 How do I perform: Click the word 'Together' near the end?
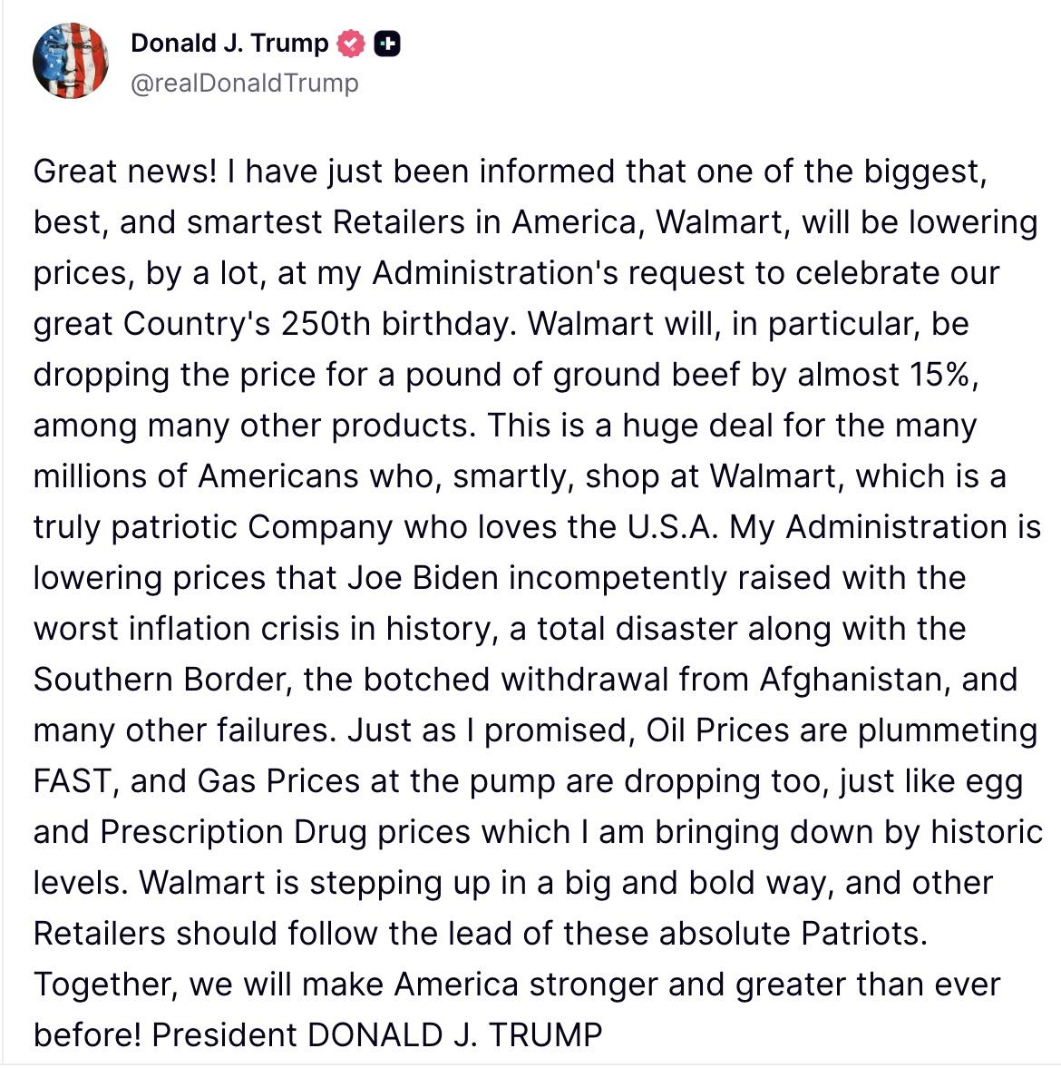pos(105,985)
